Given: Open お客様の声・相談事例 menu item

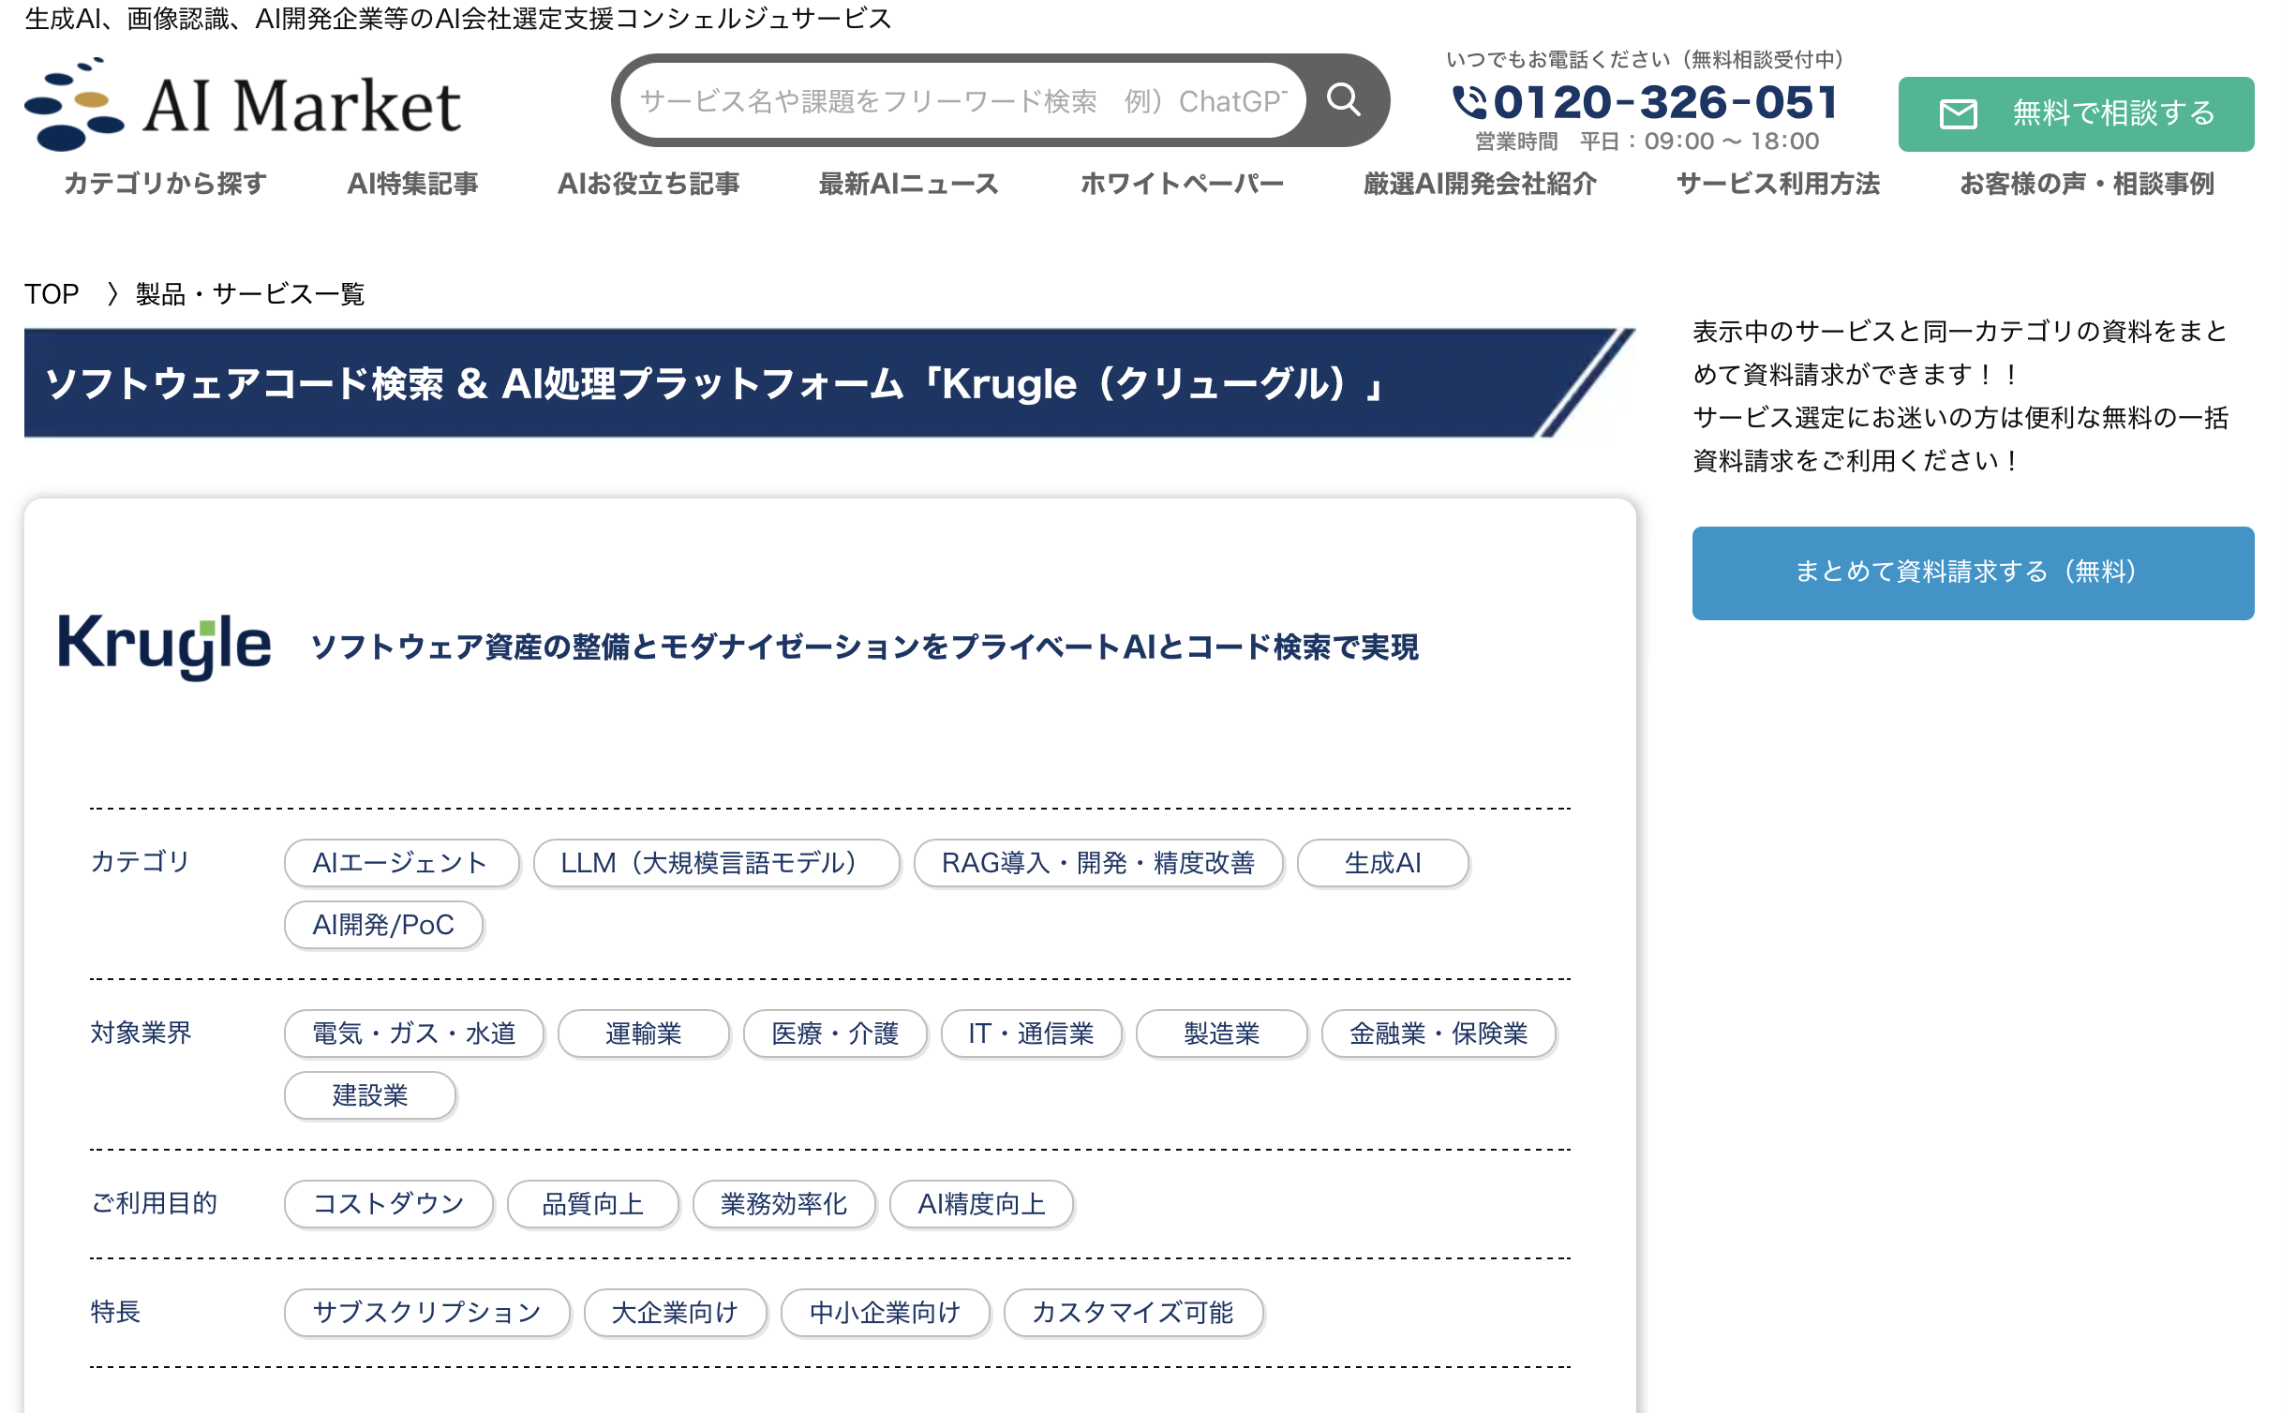Looking at the screenshot, I should [x=2087, y=184].
